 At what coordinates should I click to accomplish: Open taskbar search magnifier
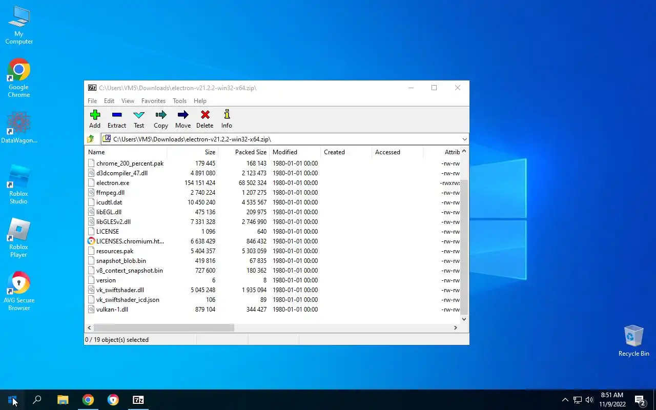click(37, 400)
